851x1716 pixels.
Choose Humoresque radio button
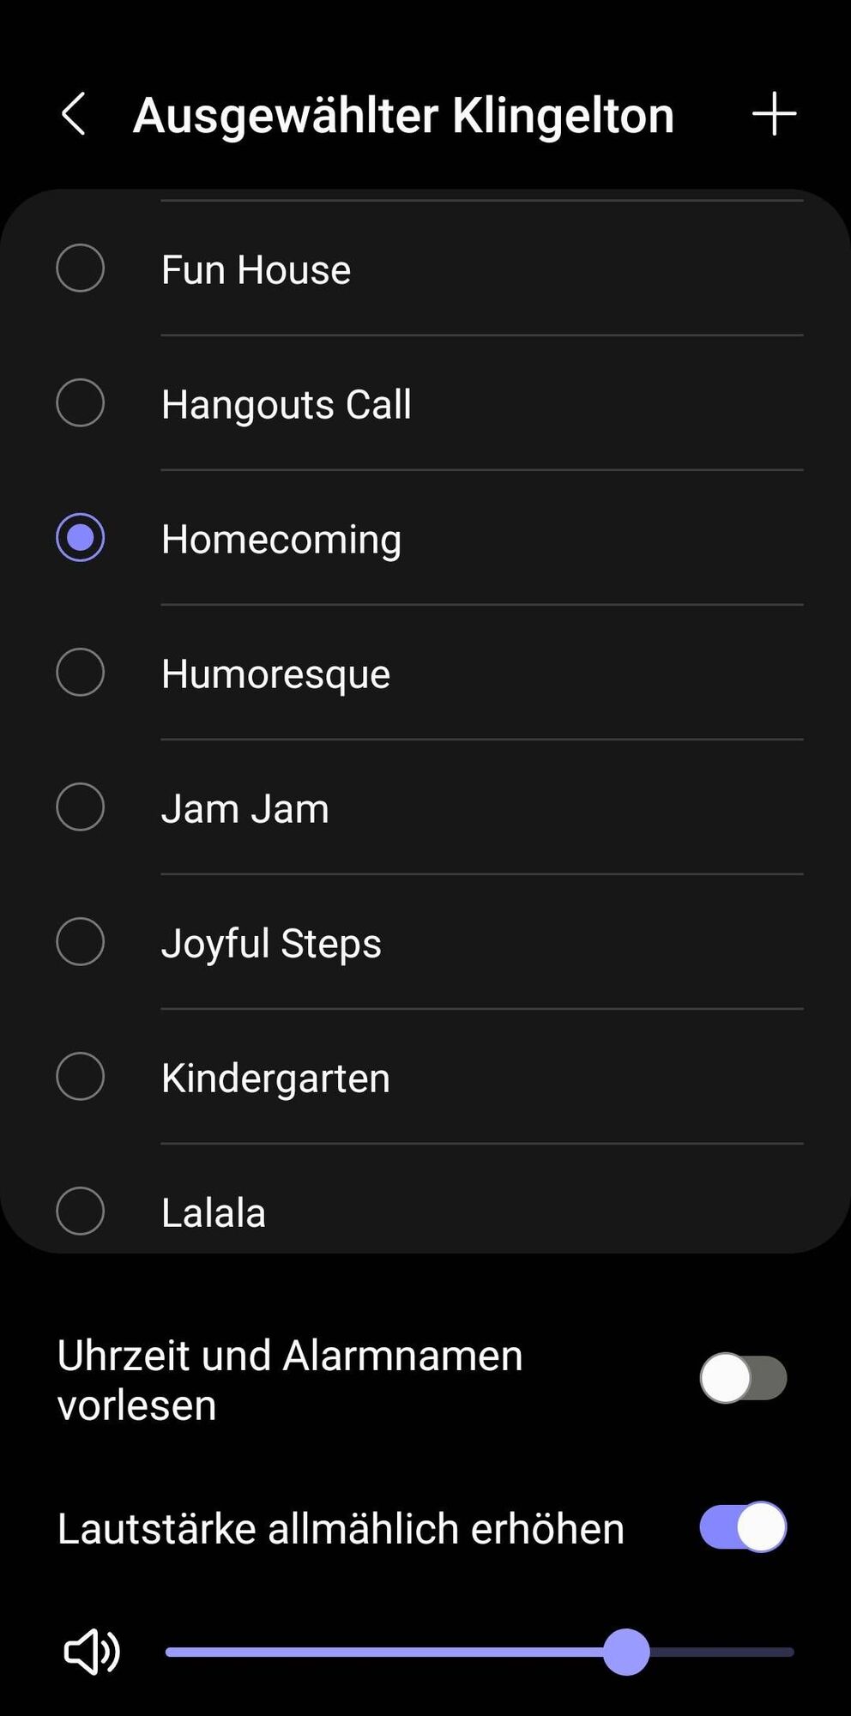(x=81, y=673)
